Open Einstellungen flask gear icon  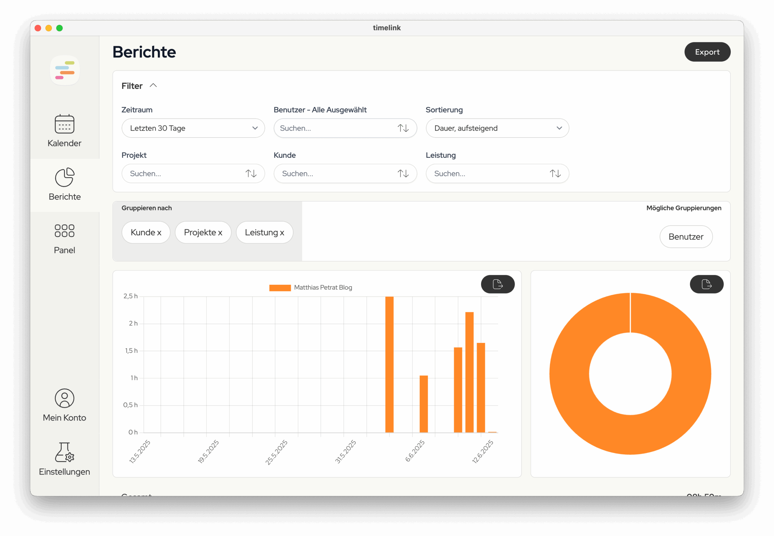[x=64, y=452]
